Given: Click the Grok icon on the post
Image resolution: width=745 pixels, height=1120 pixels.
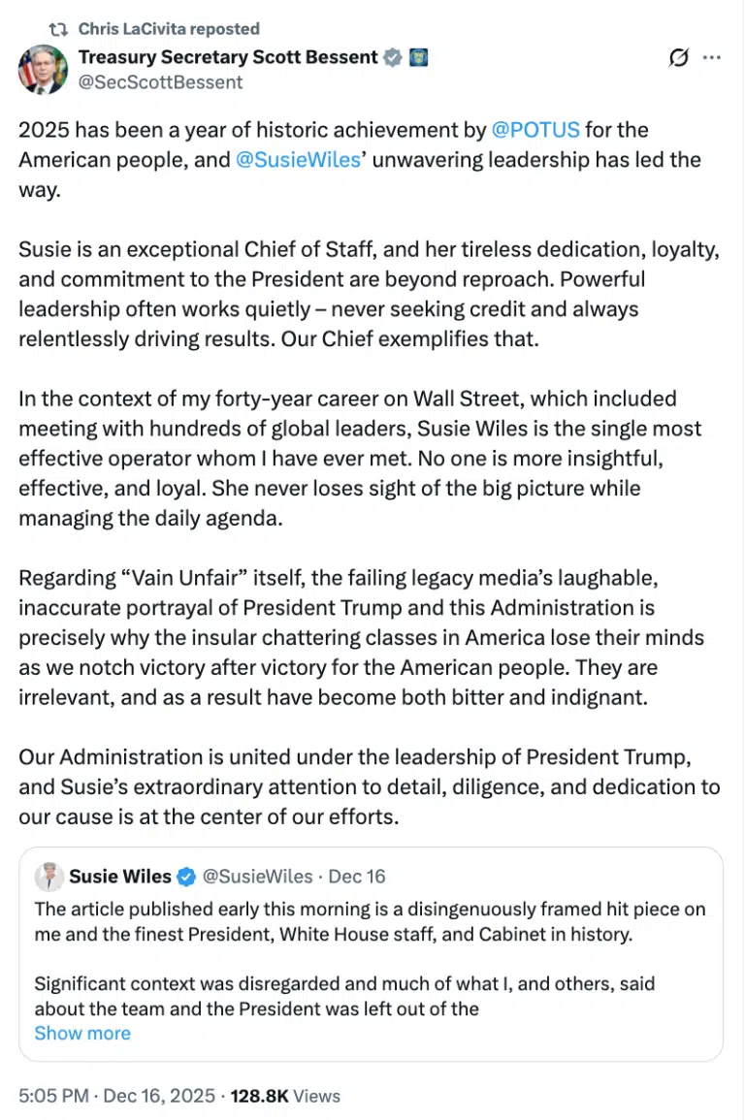Looking at the screenshot, I should point(679,58).
